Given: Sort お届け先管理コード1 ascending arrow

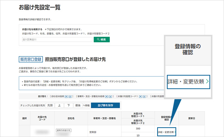Looking at the screenshot, I should coord(144,97).
